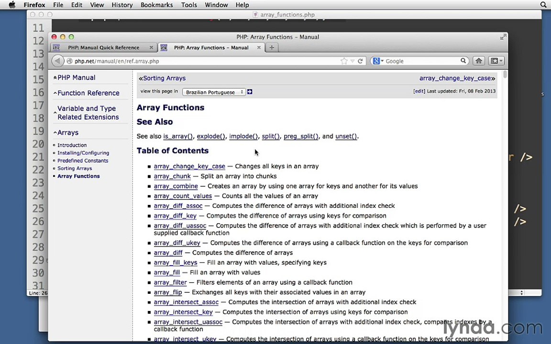Open the split() link

pos(271,136)
